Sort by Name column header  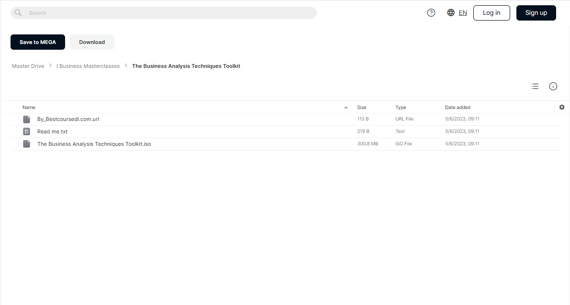pyautogui.click(x=29, y=107)
